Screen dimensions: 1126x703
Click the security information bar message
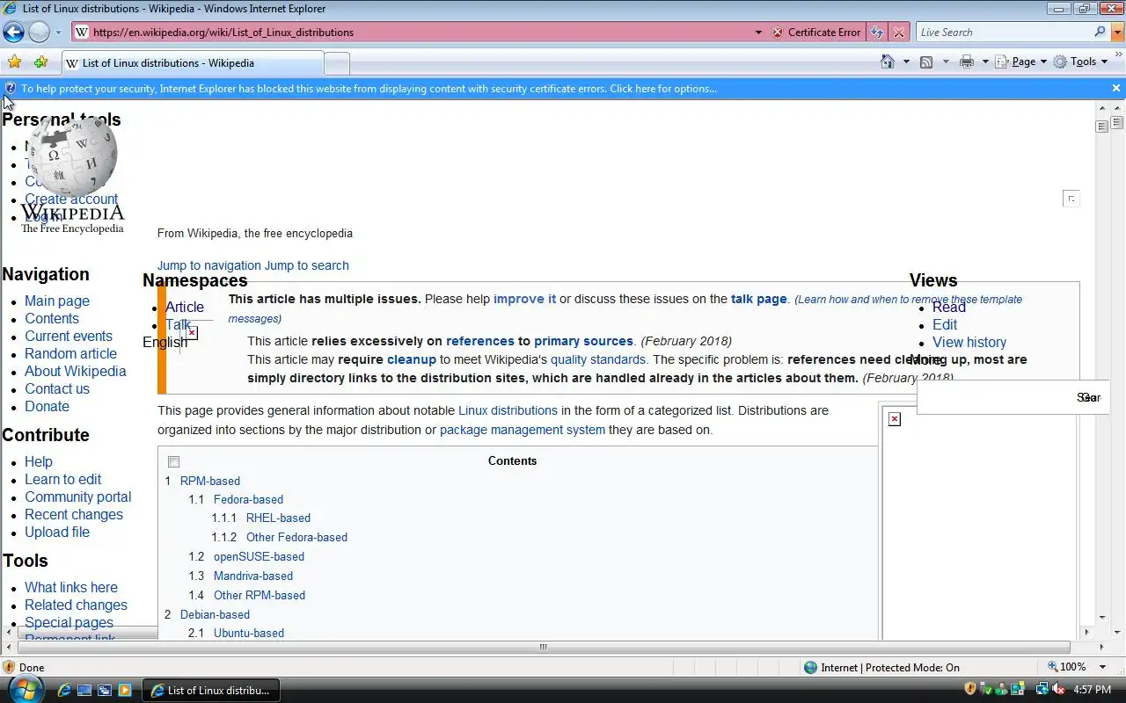click(x=369, y=89)
